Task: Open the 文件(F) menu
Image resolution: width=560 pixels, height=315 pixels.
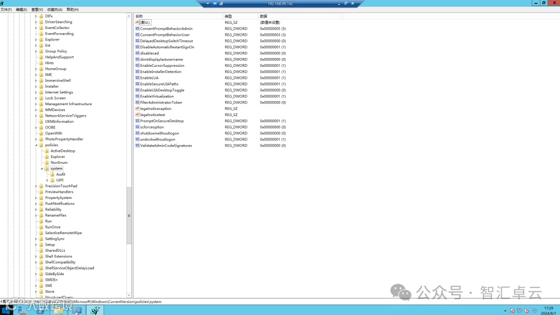Action: pyautogui.click(x=6, y=10)
